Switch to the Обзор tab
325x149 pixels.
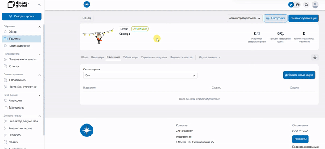click(x=84, y=57)
